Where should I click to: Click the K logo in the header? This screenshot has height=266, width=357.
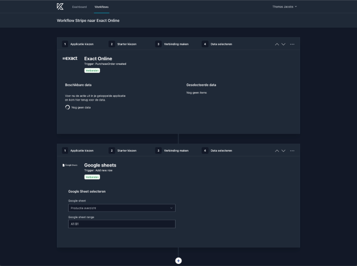60,6
